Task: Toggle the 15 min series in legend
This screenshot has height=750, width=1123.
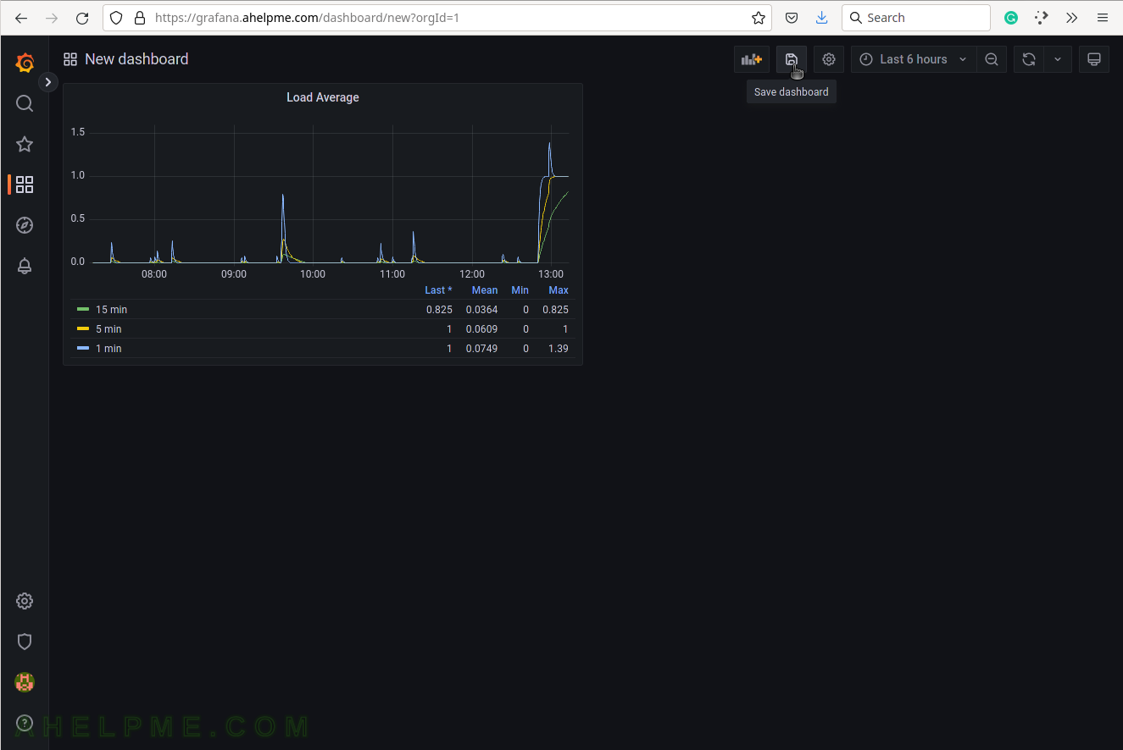Action: [111, 310]
